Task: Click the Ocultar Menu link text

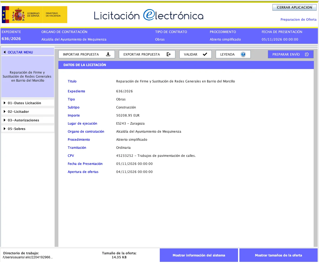Action: point(20,52)
